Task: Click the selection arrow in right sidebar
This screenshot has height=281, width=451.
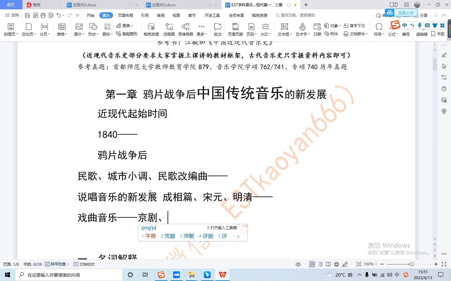Action: (444, 66)
